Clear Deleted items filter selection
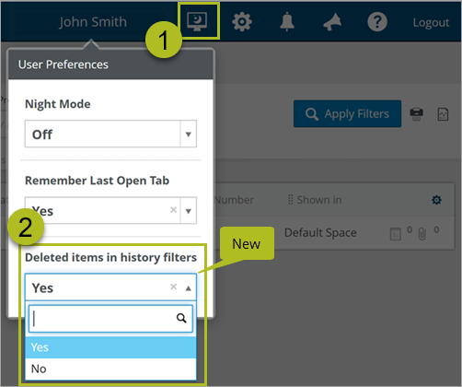 173,287
